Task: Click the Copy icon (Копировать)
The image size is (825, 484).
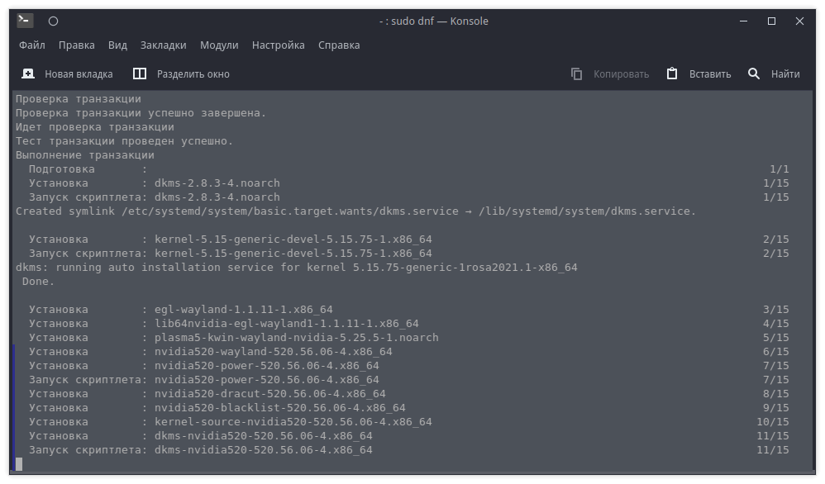Action: 577,74
